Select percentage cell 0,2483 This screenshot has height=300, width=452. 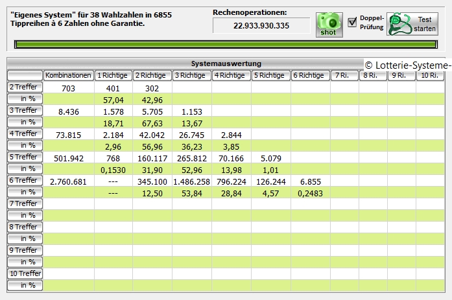310,193
